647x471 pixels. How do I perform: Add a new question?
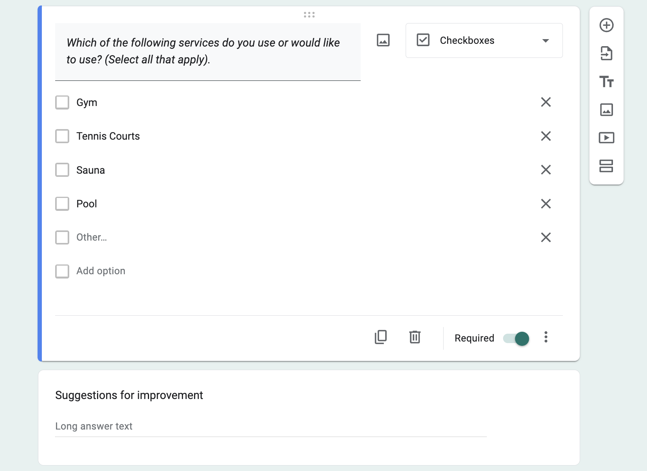[606, 25]
